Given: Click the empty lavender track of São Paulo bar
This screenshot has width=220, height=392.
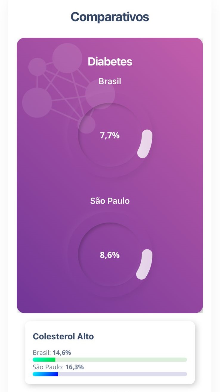Looking at the screenshot, I should pos(122,374).
